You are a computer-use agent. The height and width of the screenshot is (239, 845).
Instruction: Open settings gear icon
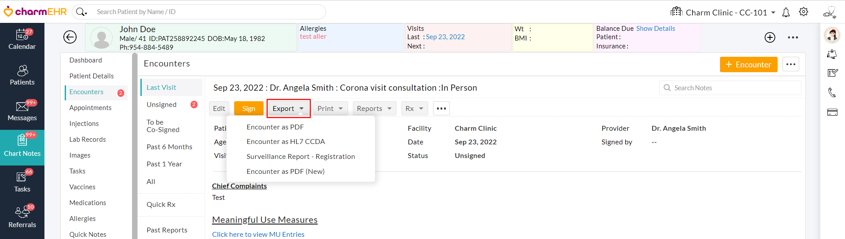pos(804,12)
